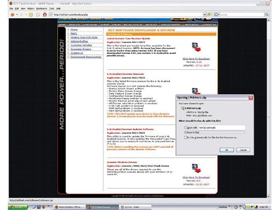Screen dimensions: 280x210
Task: Click the system tray clock
Action: [264, 207]
